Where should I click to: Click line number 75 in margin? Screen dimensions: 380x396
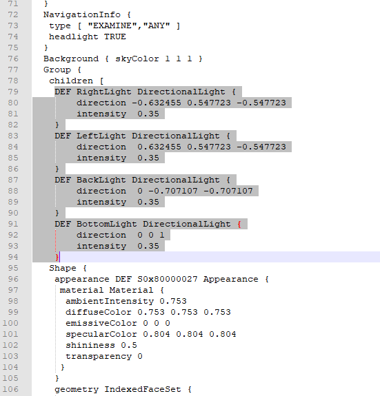pyautogui.click(x=13, y=48)
